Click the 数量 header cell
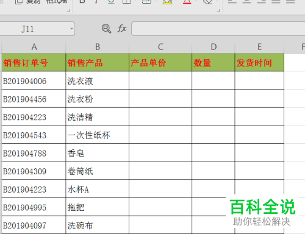The height and width of the screenshot is (234, 305). pos(213,62)
